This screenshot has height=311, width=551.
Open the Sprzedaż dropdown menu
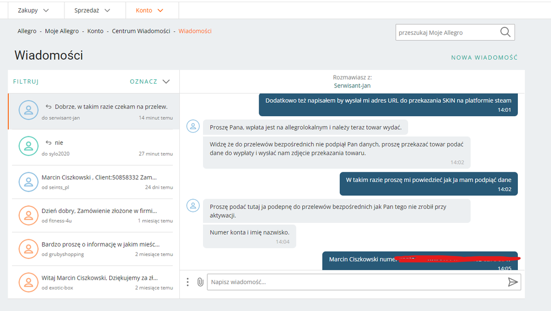click(x=93, y=10)
